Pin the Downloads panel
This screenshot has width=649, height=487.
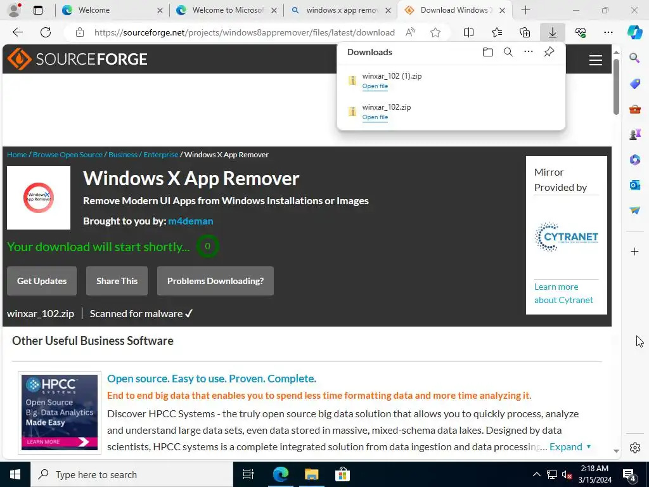click(549, 52)
